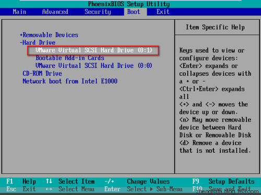Click the Item Specific Help heading
Viewport: 261px width, 195px height.
point(215,27)
